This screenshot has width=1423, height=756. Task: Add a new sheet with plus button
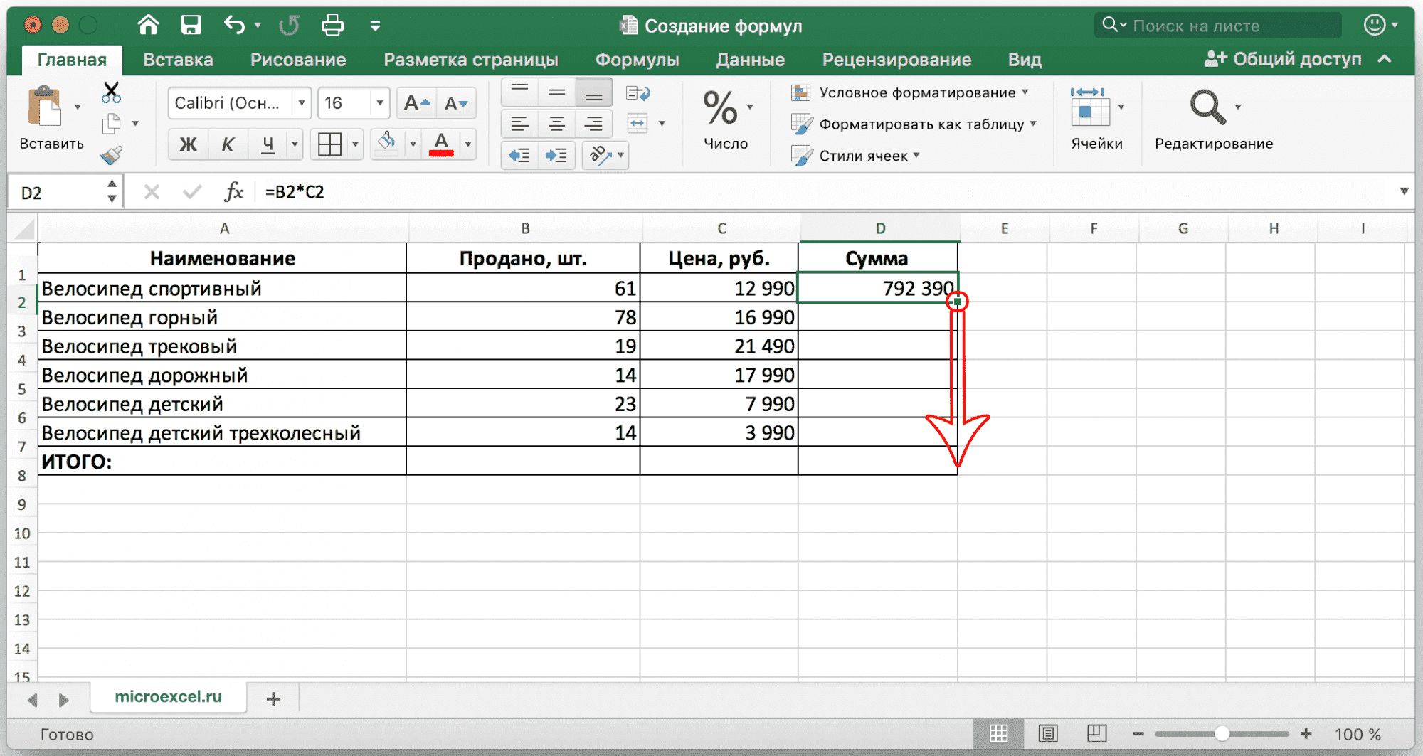(273, 699)
